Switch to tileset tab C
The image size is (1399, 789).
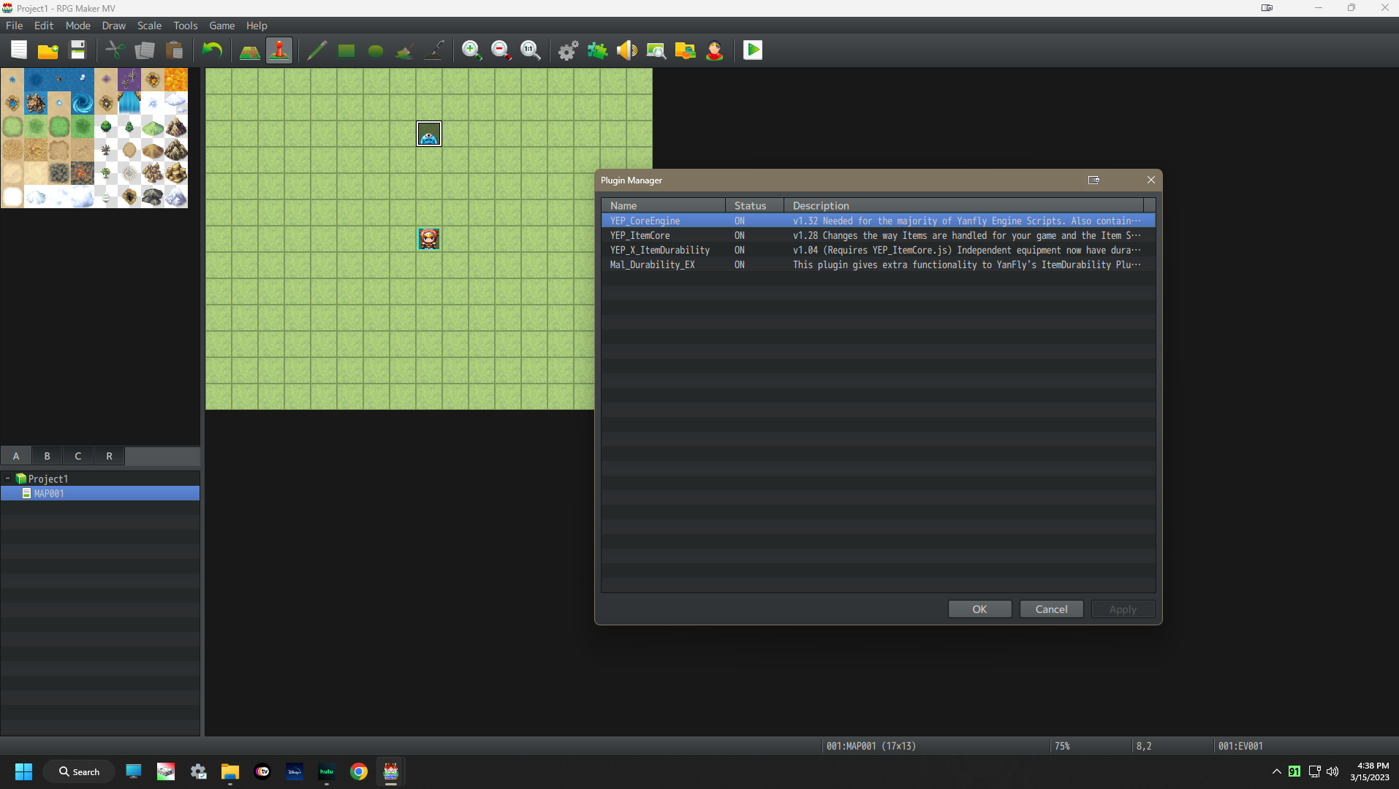pos(78,456)
